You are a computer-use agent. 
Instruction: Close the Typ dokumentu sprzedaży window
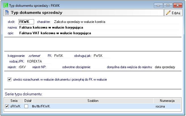tap(179, 6)
